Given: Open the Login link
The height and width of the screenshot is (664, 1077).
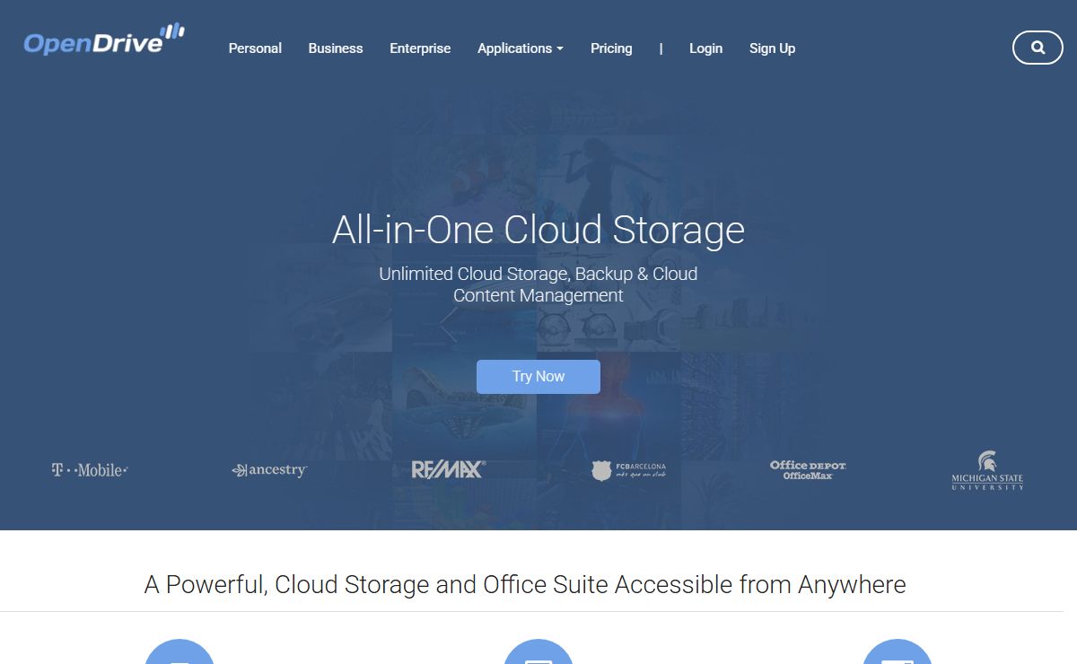Looking at the screenshot, I should (705, 48).
